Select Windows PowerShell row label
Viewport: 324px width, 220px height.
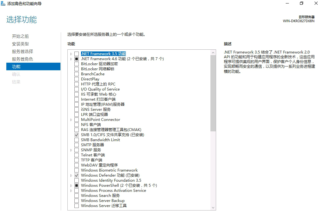[119, 185]
